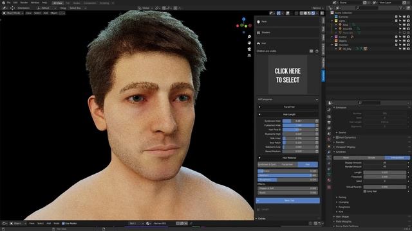
Task: Select the Tool properties tab icon
Action: 329,110
